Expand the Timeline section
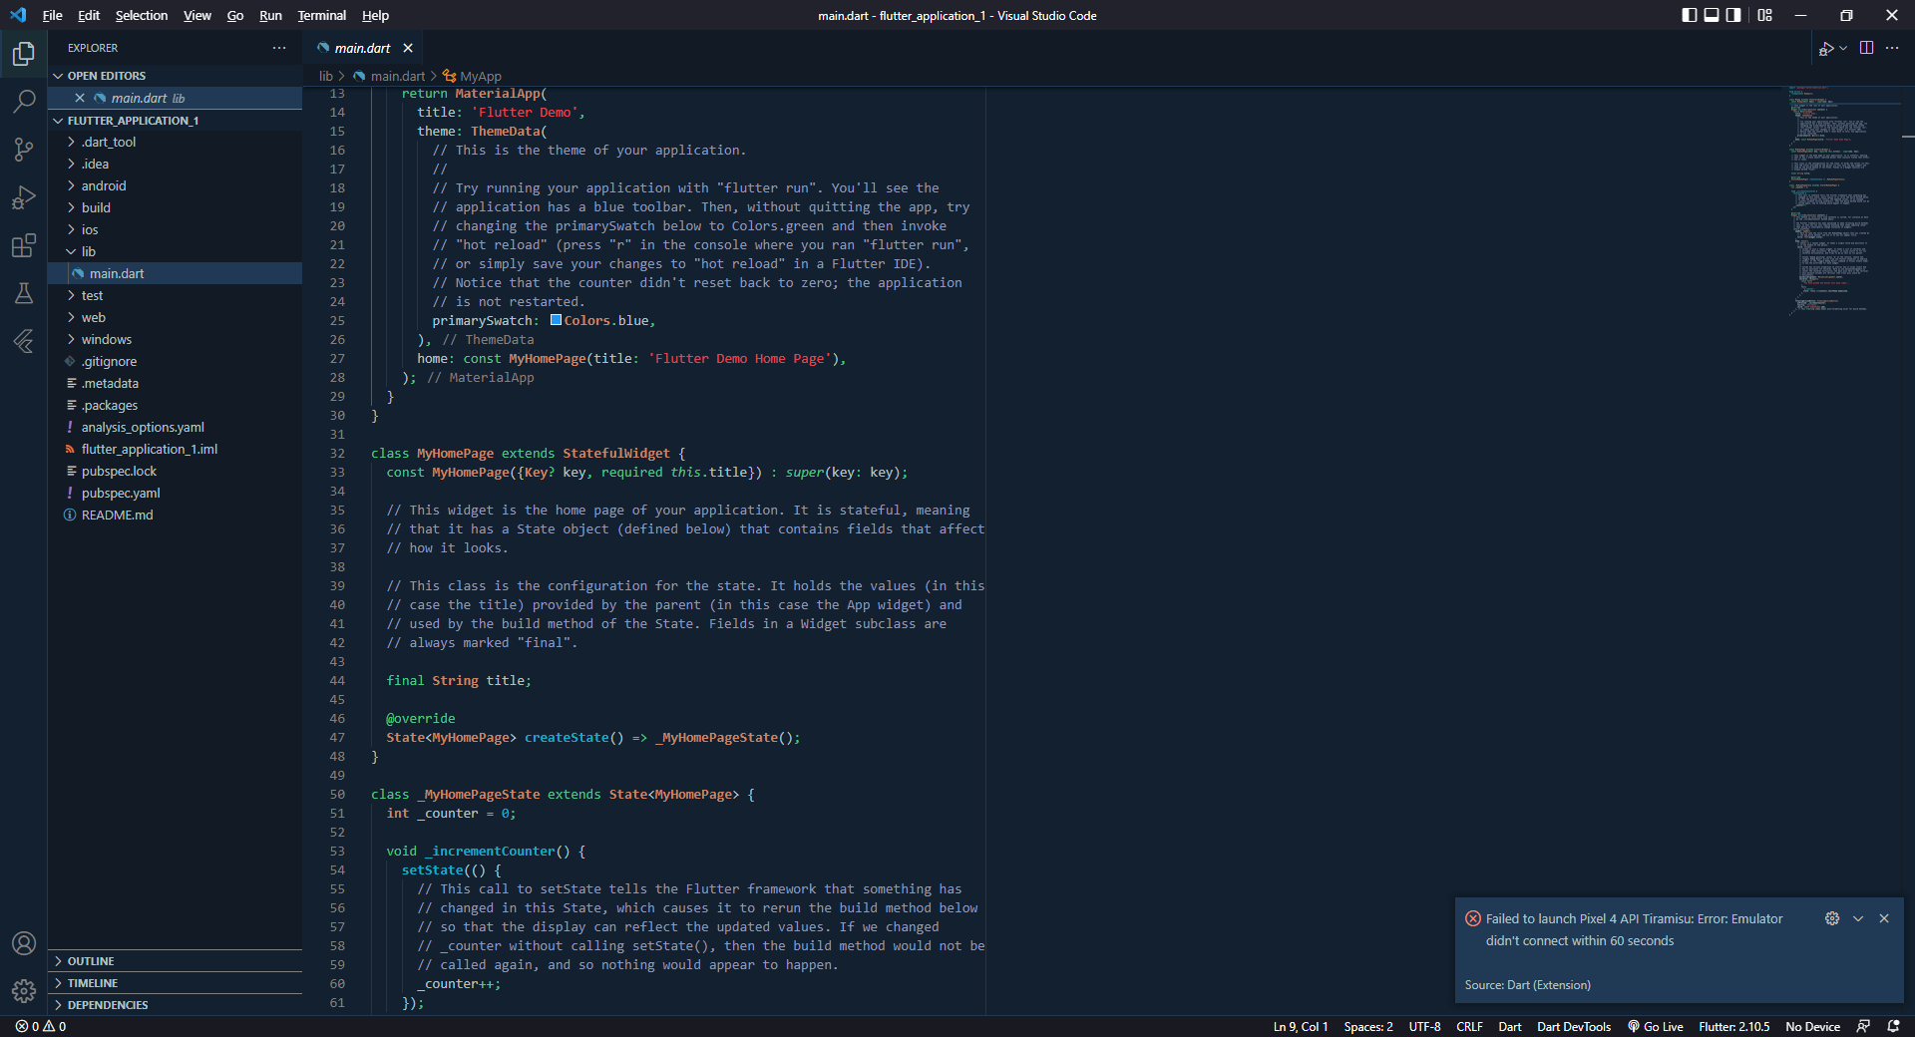 175,983
